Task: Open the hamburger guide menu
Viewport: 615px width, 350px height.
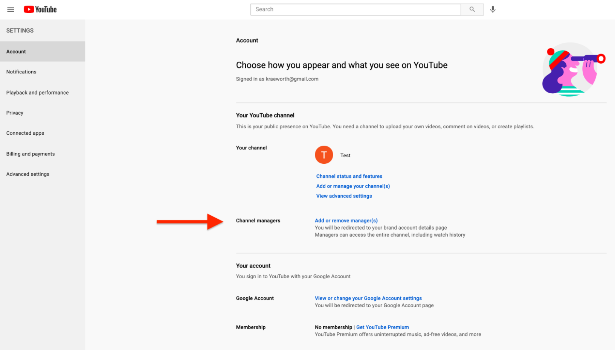Action: click(x=11, y=9)
